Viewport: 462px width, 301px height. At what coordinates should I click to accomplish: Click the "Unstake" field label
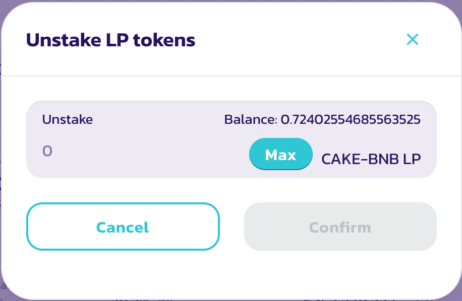coord(68,120)
